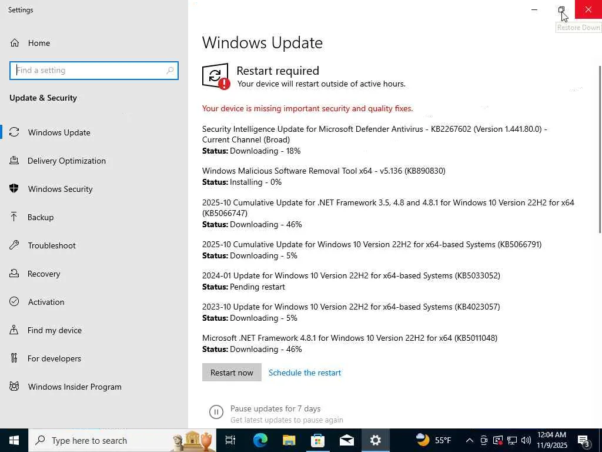Click 2023-10 Update KB4023057 text
Image resolution: width=602 pixels, height=452 pixels.
(x=351, y=306)
